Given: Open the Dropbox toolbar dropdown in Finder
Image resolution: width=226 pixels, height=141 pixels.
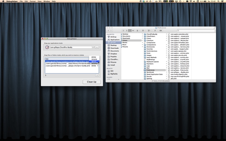Looking at the screenshot, I should point(149,30).
